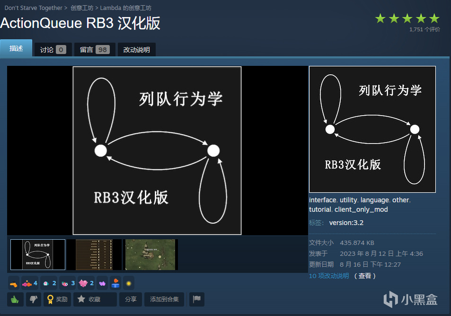
Task: Click the file size value 435.874 KB
Action: click(357, 243)
